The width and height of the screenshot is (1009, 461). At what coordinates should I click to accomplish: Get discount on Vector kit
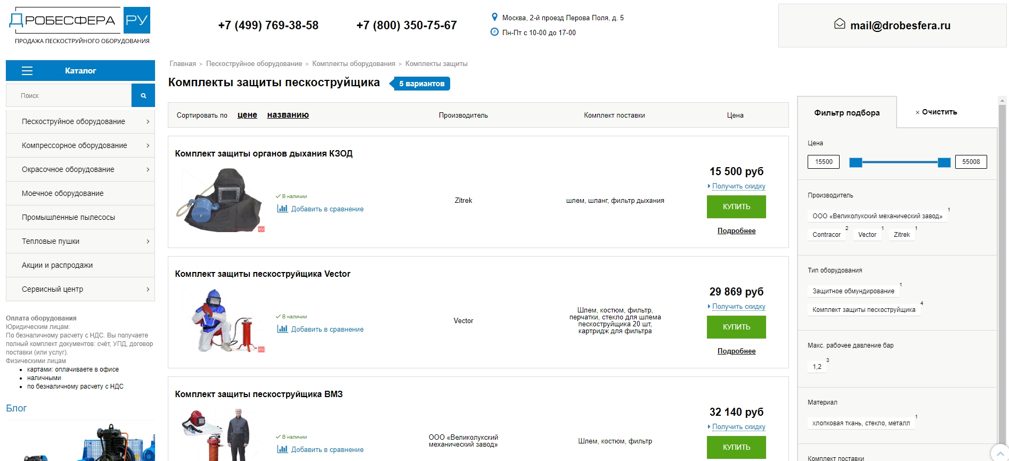click(738, 307)
